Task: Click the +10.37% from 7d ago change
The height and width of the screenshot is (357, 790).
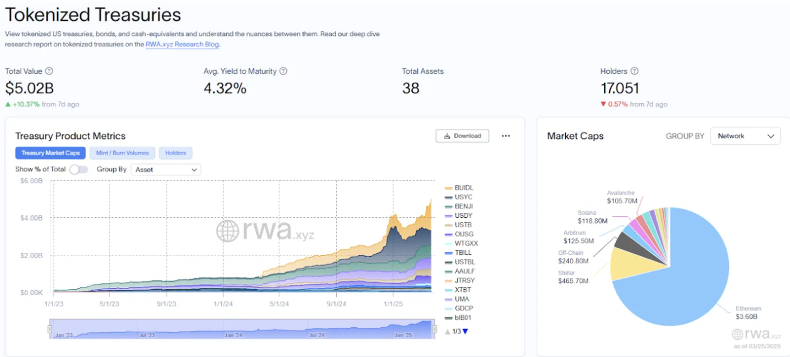Action: 42,104
